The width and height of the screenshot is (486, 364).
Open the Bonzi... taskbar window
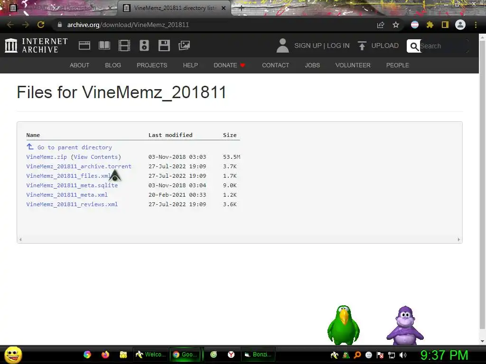click(258, 355)
